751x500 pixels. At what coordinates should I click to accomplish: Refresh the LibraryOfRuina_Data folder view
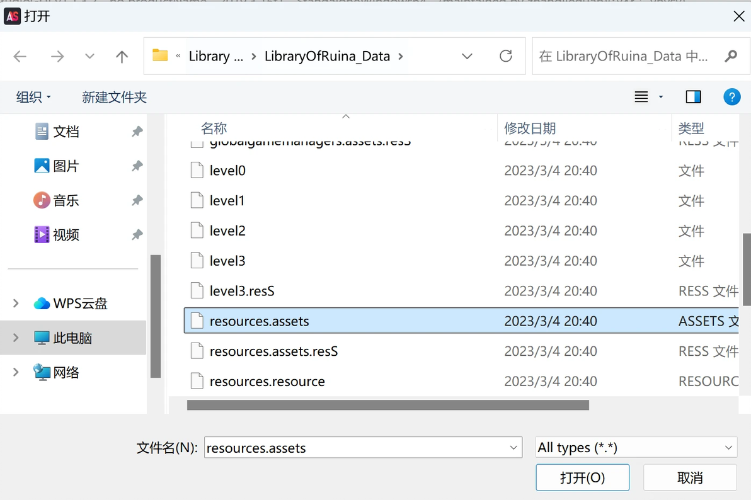point(505,57)
